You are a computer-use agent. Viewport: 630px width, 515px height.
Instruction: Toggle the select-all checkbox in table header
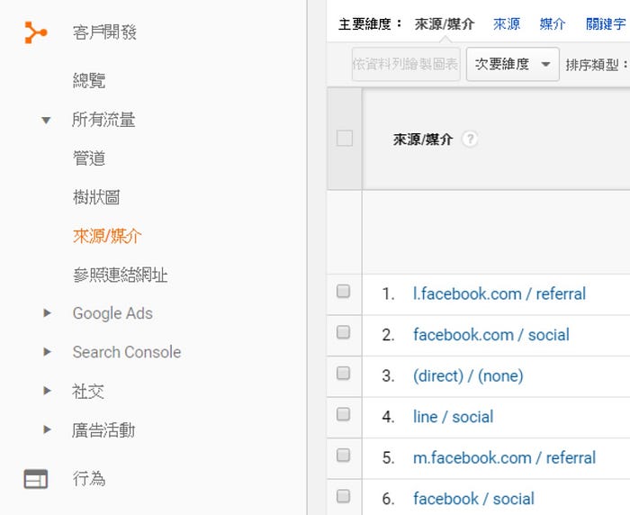345,139
